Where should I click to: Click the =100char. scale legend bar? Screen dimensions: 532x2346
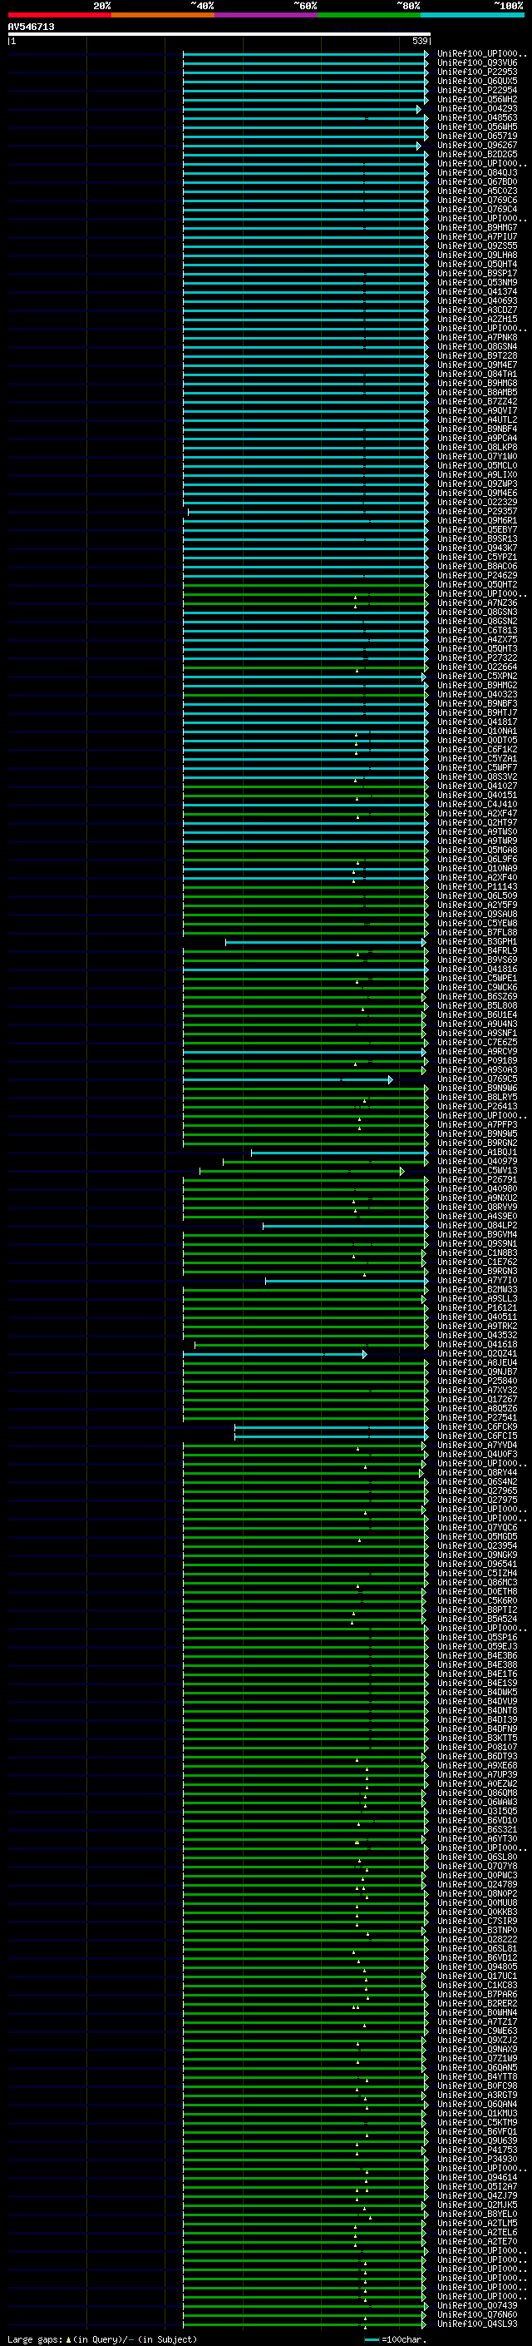(371, 2339)
